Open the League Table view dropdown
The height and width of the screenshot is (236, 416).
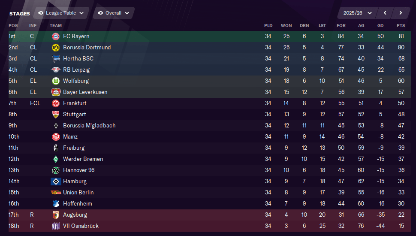click(62, 13)
